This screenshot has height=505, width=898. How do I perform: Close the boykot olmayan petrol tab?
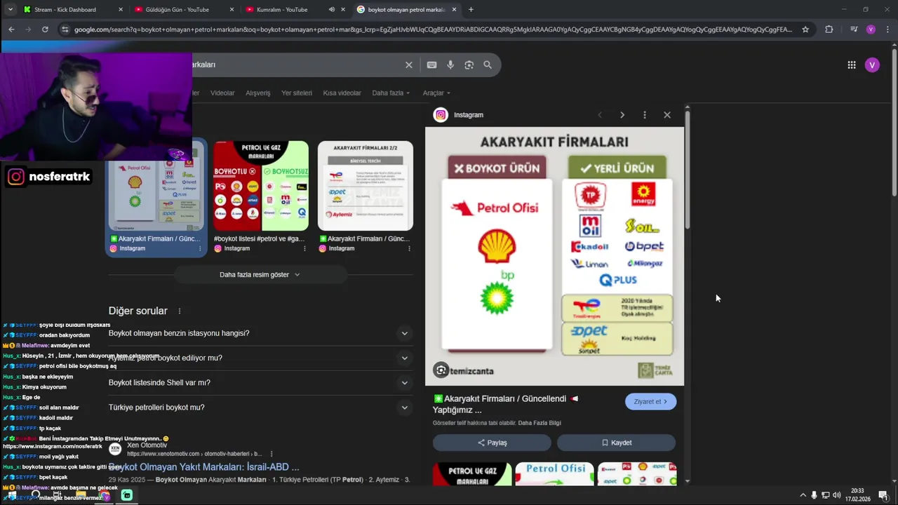coord(455,10)
